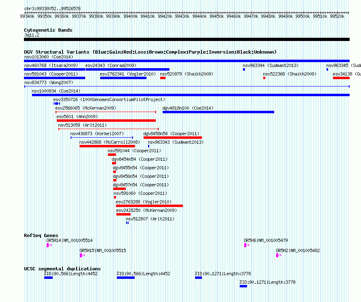Click the esv2428250 red loss bar
Viewport: 361px width, 302px height.
pyautogui.click(x=124, y=214)
